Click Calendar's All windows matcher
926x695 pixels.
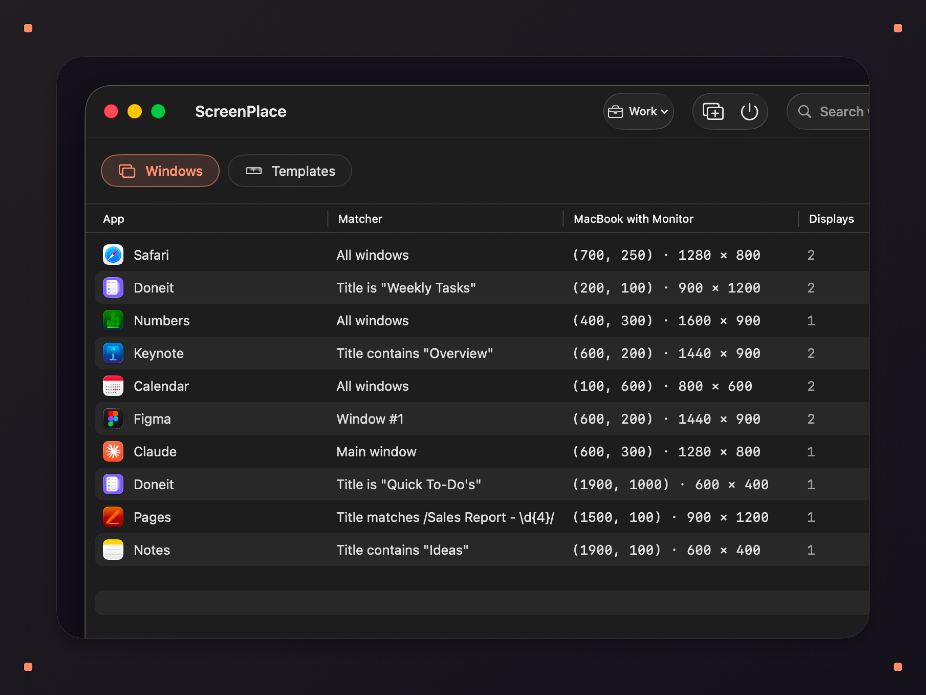pyautogui.click(x=373, y=386)
